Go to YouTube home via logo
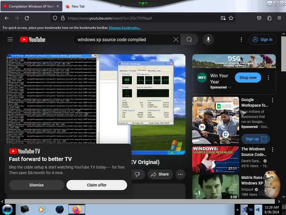This screenshot has width=286, height=215. (33, 39)
